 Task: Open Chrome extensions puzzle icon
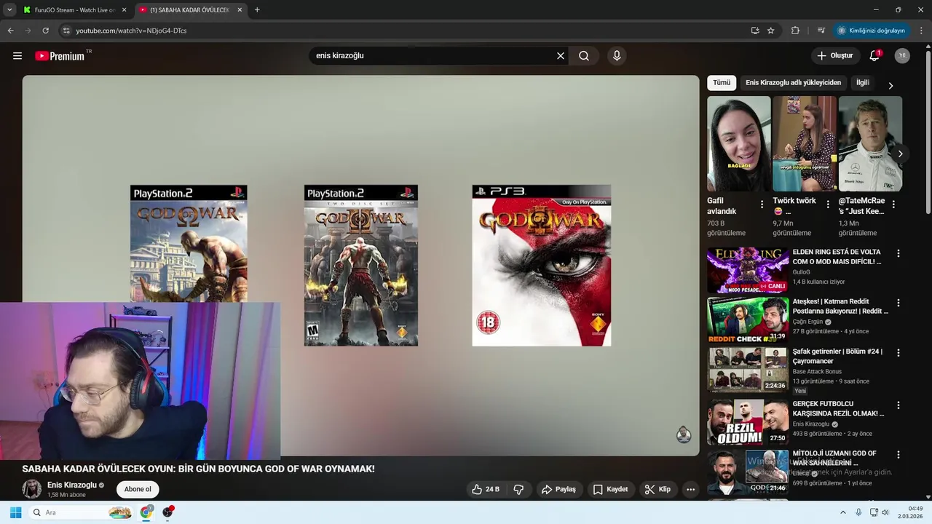pos(795,31)
